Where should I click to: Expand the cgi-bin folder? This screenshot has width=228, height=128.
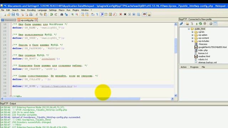pyautogui.click(x=192, y=32)
